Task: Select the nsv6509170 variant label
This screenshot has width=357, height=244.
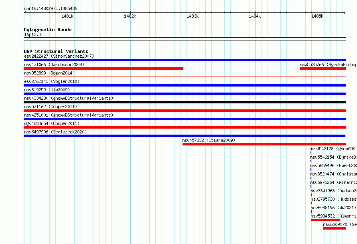Action: (340, 224)
